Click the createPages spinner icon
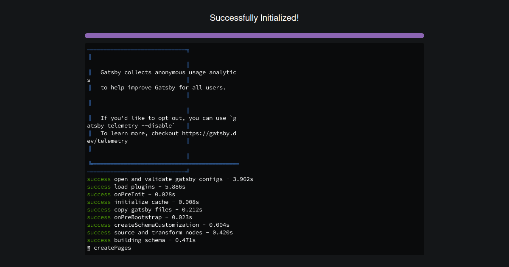This screenshot has width=509, height=267. 89,248
